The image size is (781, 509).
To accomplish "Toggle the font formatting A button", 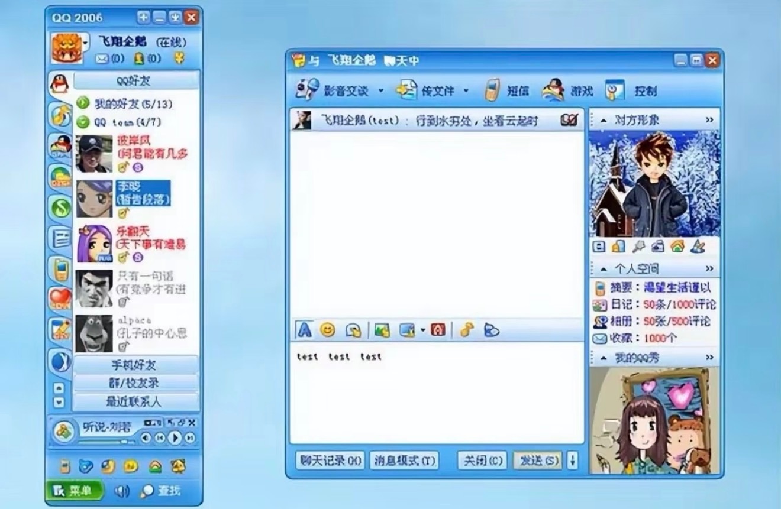I will [x=304, y=330].
